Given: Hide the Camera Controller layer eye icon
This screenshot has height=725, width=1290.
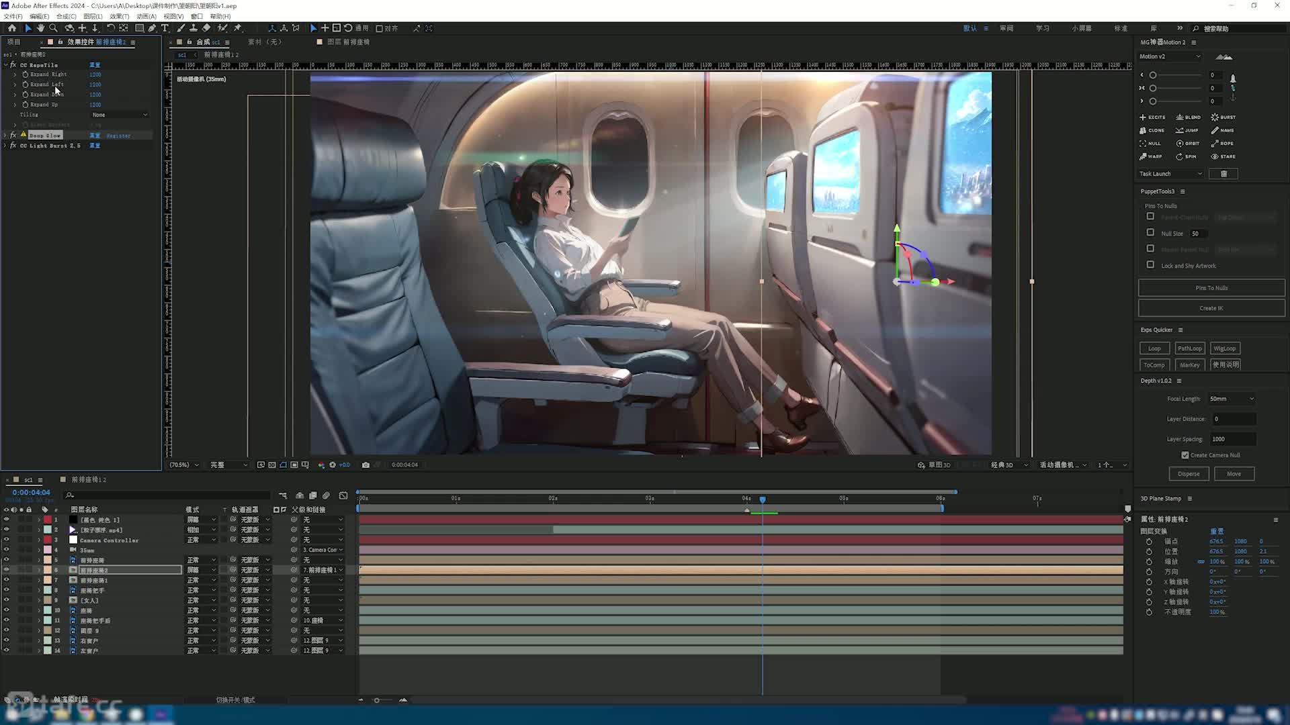Looking at the screenshot, I should tap(7, 540).
